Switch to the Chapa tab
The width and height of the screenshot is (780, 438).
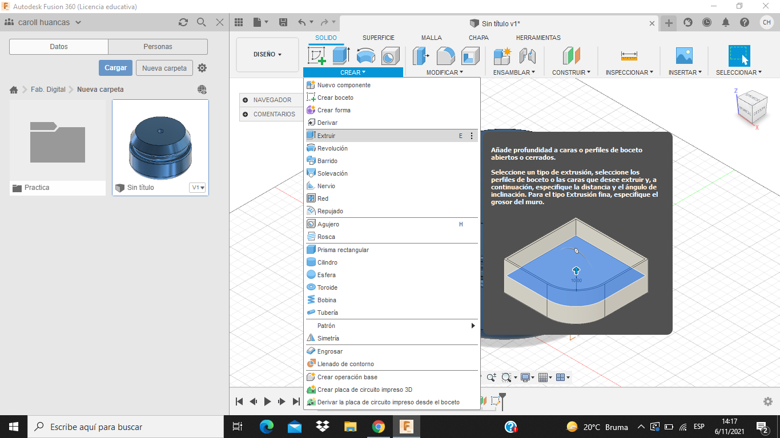(479, 38)
